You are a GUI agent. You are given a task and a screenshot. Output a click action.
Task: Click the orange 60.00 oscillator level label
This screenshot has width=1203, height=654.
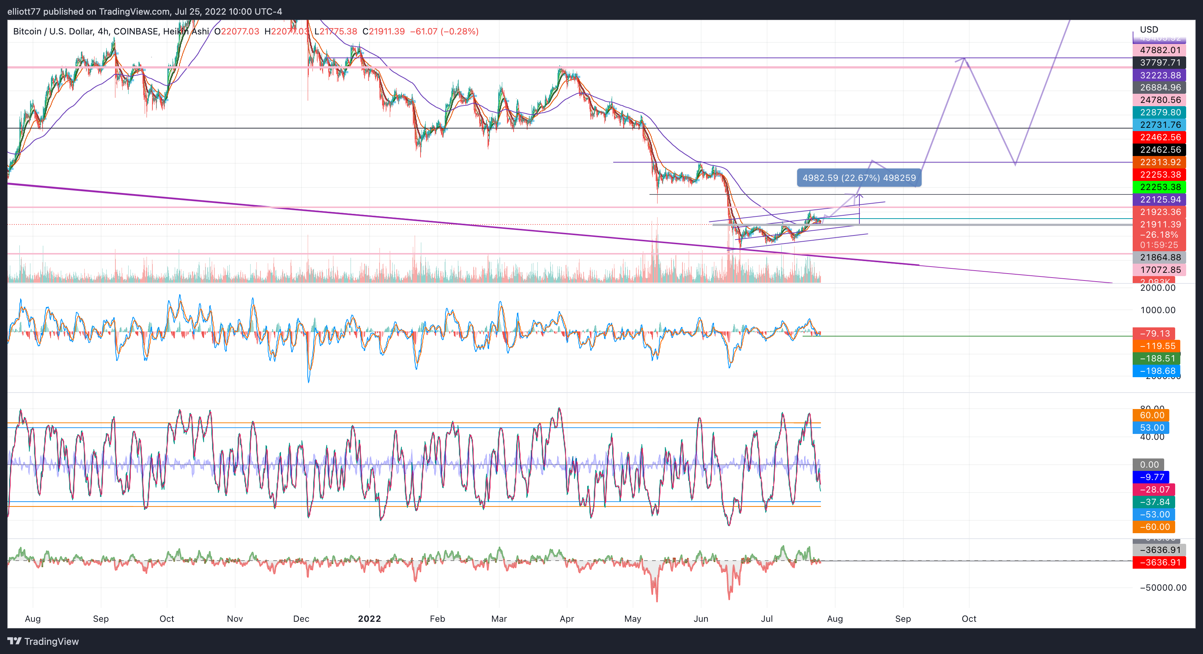[x=1151, y=416]
